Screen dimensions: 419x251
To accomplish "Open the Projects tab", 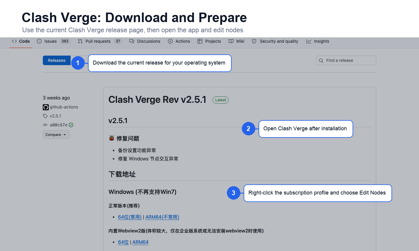I will [x=209, y=41].
